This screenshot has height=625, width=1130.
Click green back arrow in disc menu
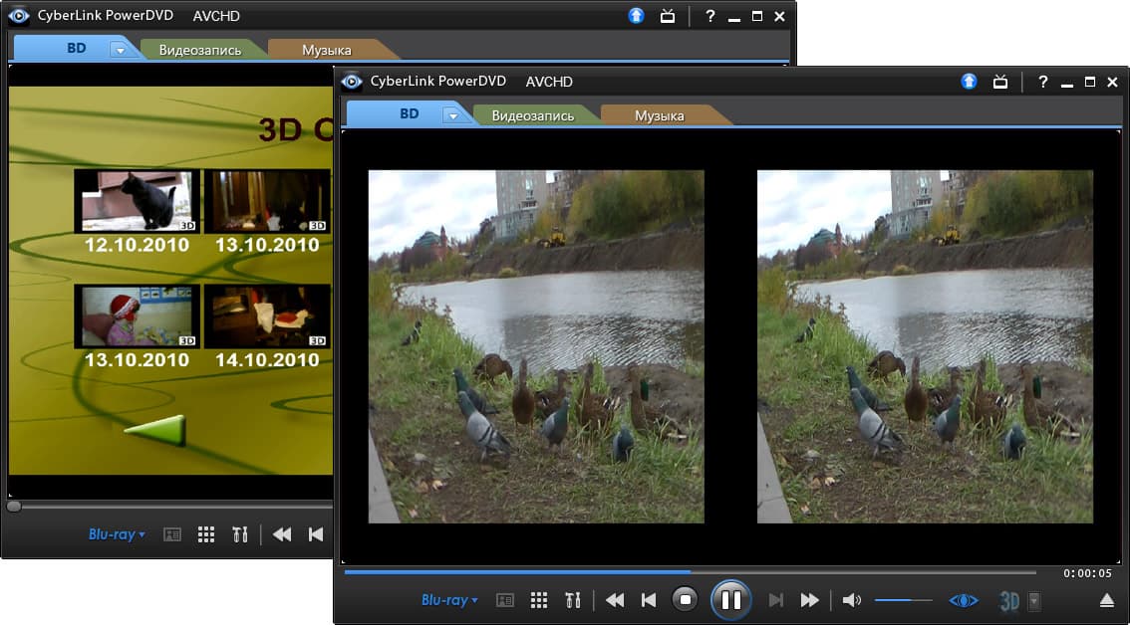click(156, 430)
